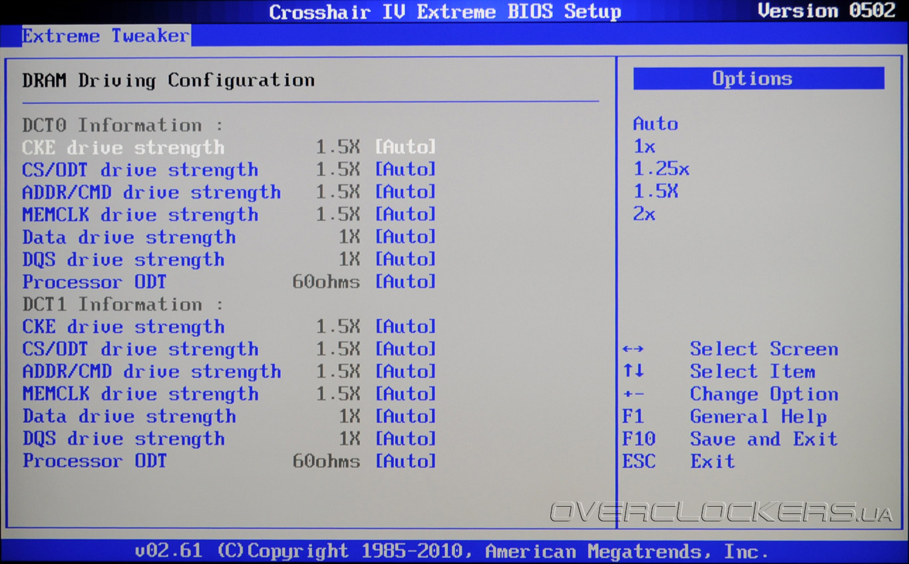Click the Options panel header
Screen dimensions: 909x564
coord(759,79)
